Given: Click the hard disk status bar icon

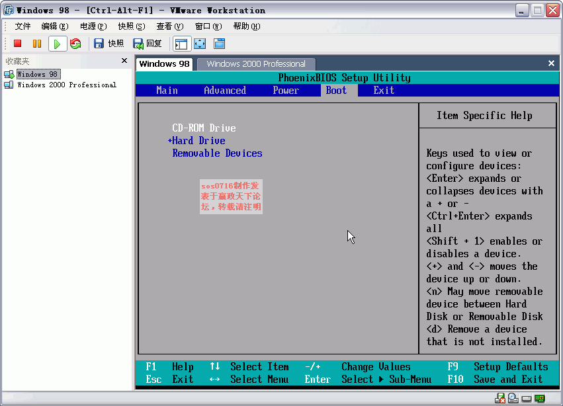Looking at the screenshot, I should coord(527,399).
